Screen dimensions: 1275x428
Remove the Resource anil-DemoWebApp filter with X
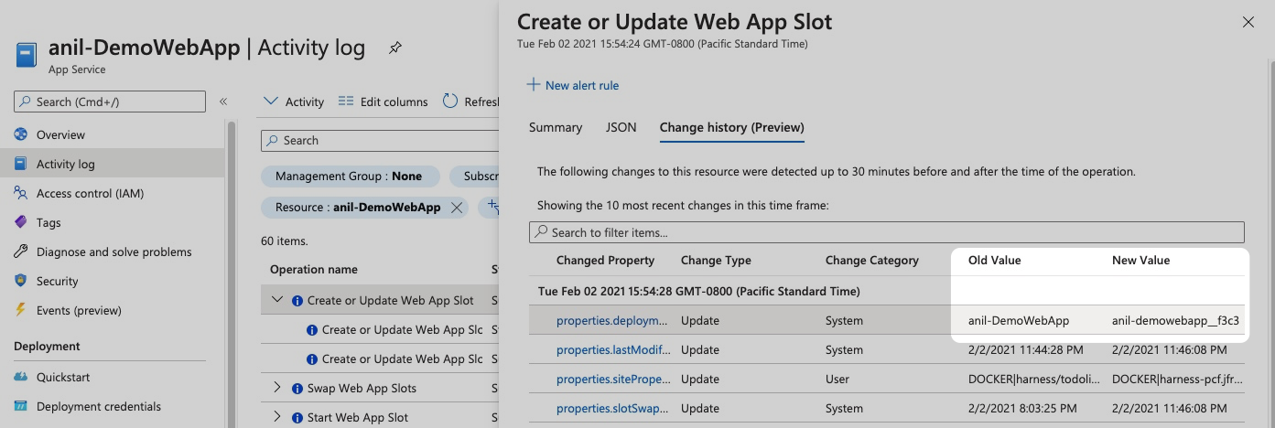457,208
